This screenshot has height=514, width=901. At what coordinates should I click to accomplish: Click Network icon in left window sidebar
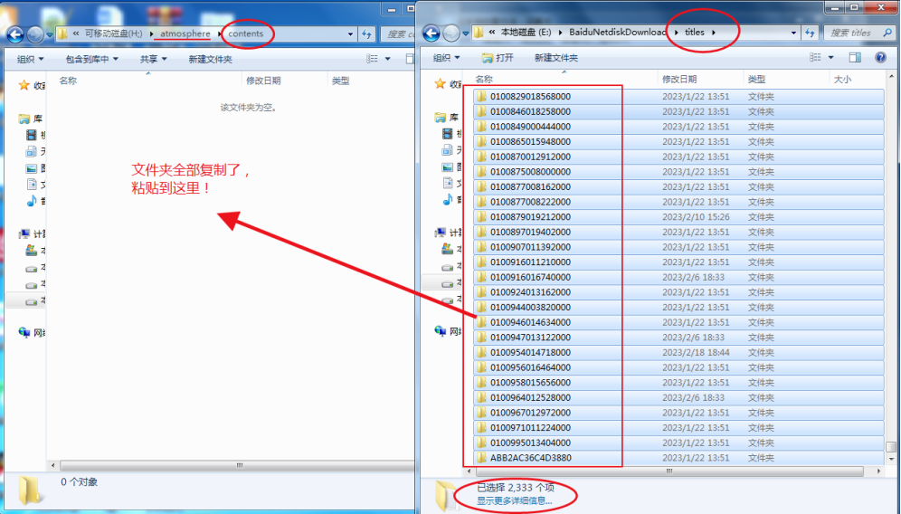pos(24,332)
